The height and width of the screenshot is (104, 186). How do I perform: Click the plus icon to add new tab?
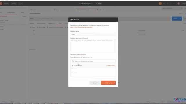[x=101, y=10]
